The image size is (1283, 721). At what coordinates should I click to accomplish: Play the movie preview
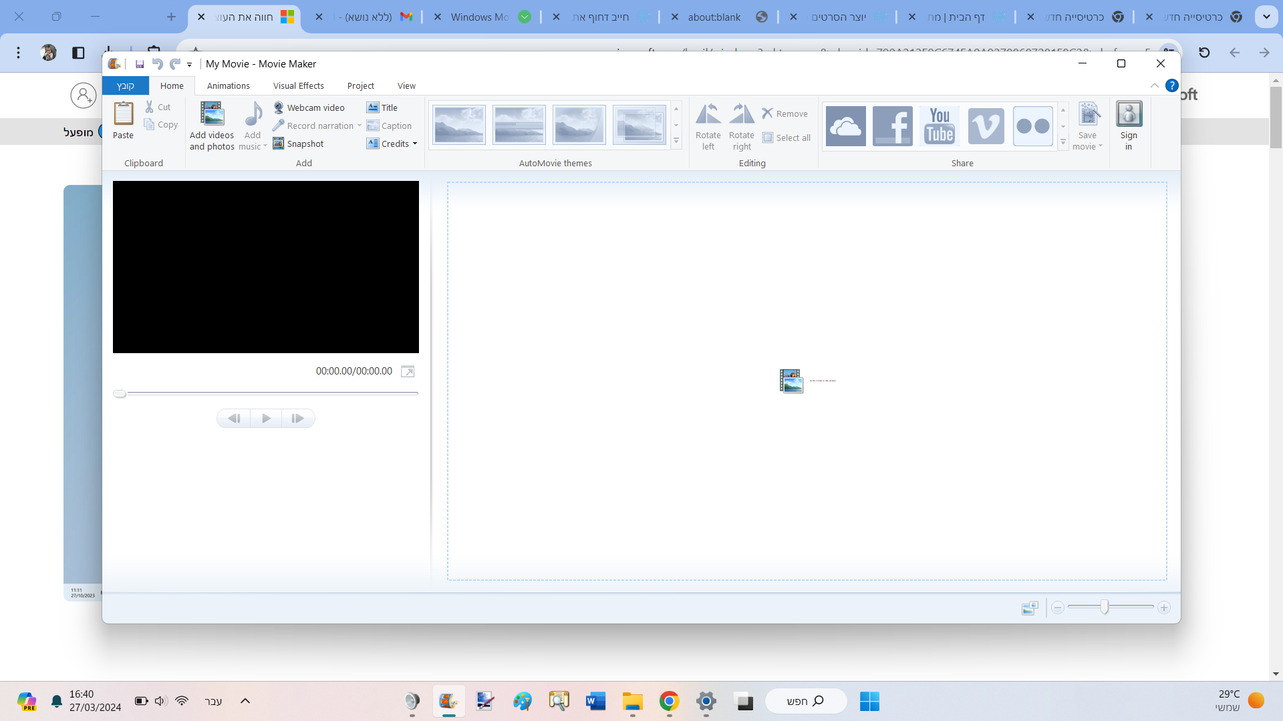266,419
